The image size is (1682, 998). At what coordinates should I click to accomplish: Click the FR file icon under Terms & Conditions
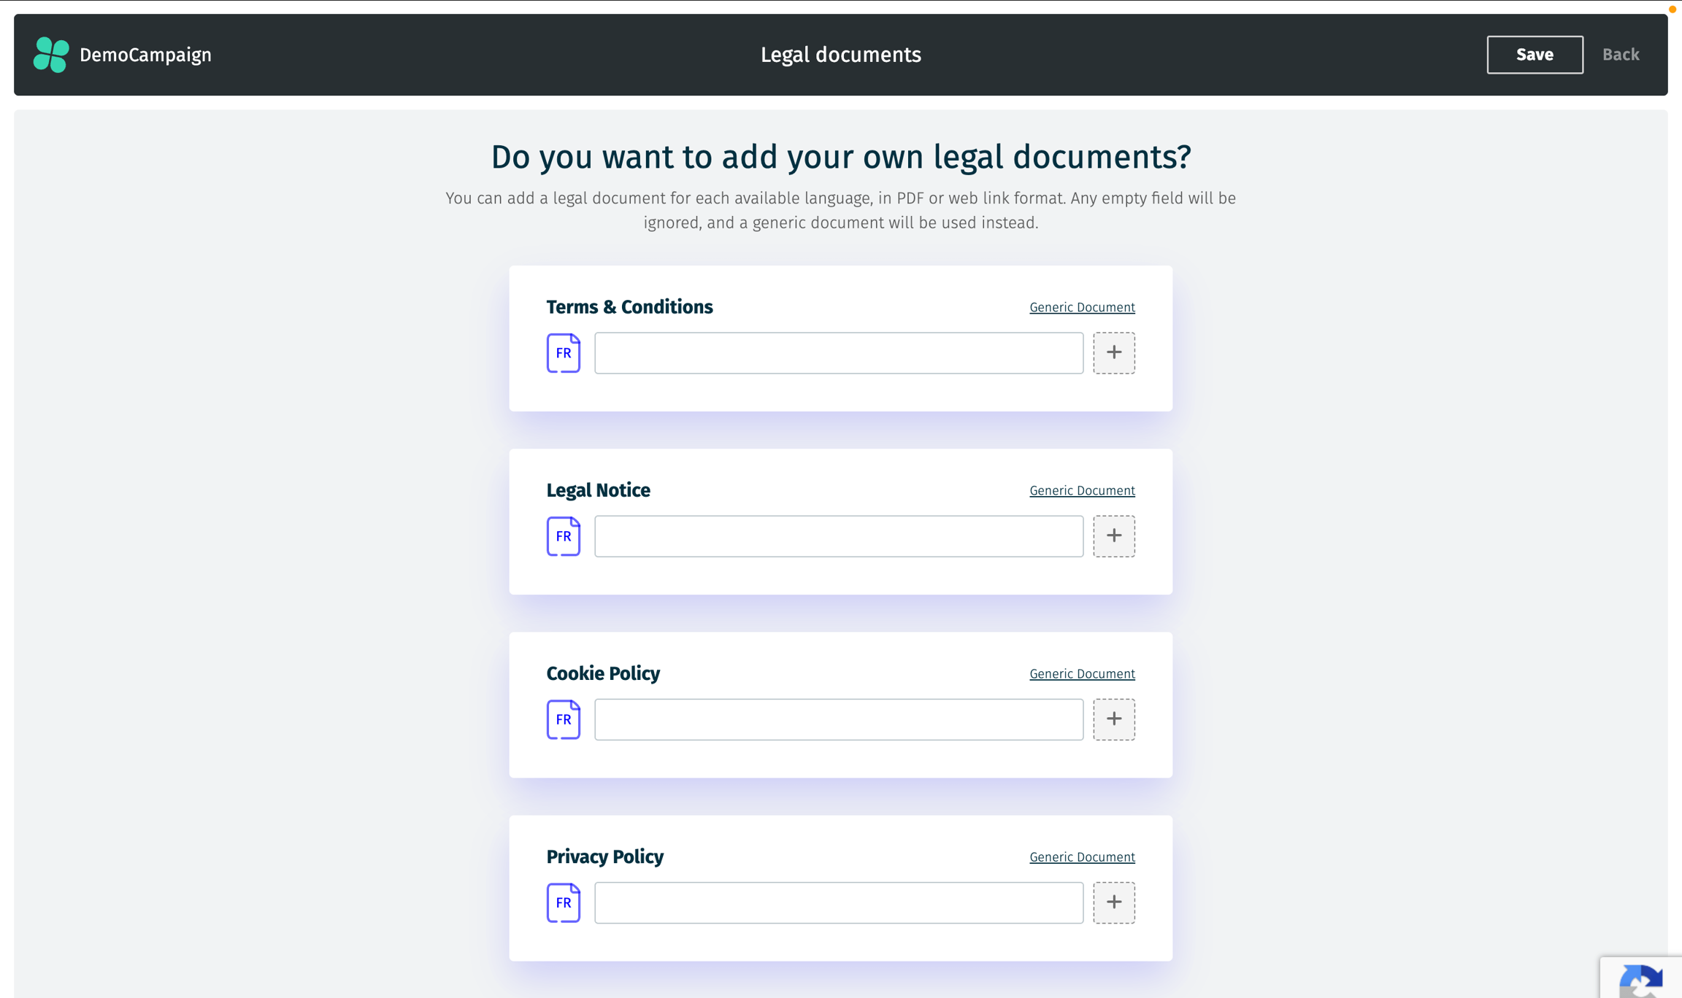point(563,353)
